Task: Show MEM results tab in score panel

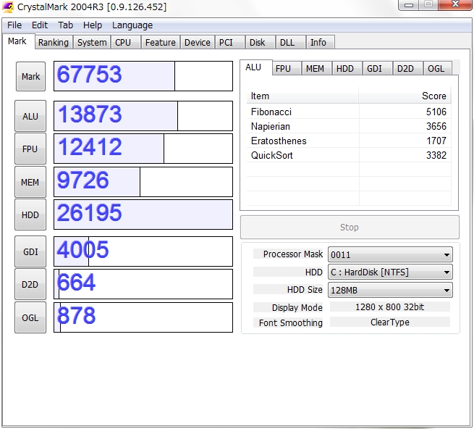Action: click(x=316, y=69)
